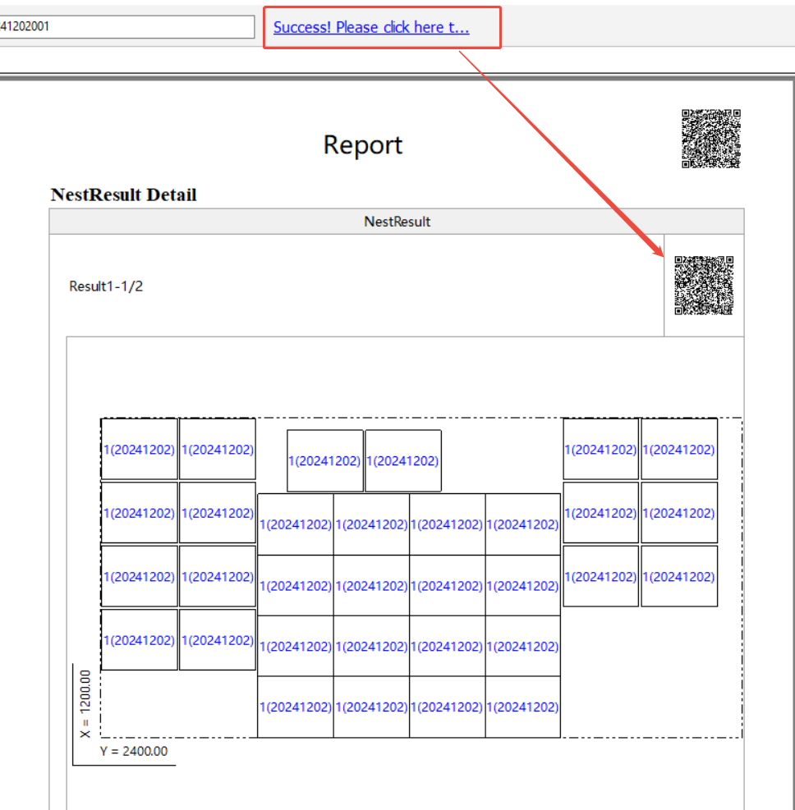Image resolution: width=795 pixels, height=810 pixels.
Task: Click the "Success! Please click here" link
Action: (x=371, y=27)
